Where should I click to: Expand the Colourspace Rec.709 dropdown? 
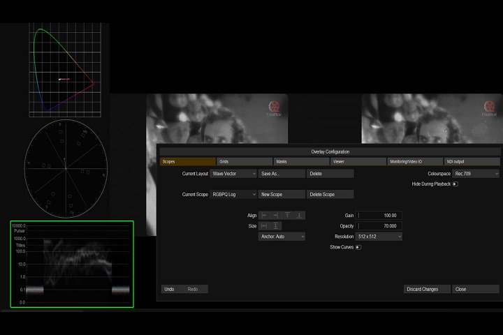[x=476, y=174]
